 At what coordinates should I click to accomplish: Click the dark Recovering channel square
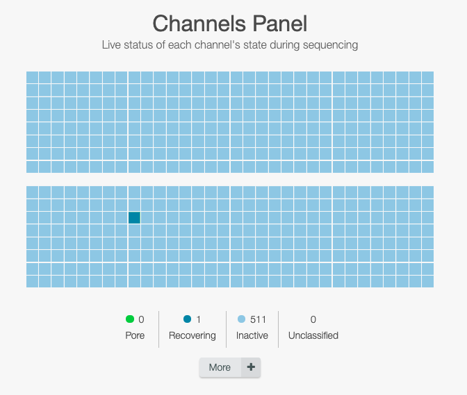click(x=134, y=218)
